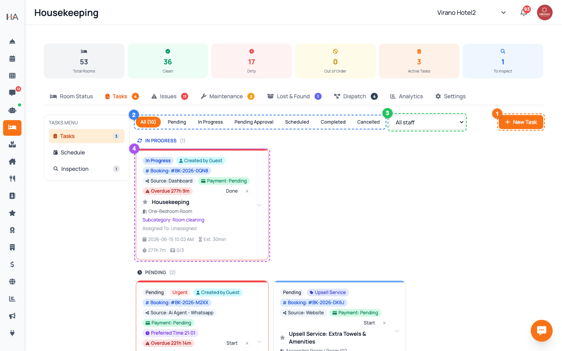The width and height of the screenshot is (562, 351).
Task: Click the 1 To Inspect card
Action: click(503, 61)
